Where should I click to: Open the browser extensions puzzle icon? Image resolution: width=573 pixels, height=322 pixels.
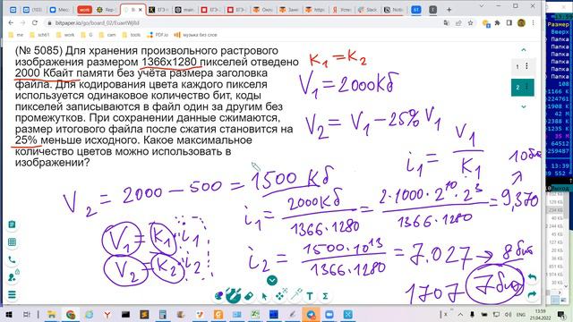tap(497, 23)
